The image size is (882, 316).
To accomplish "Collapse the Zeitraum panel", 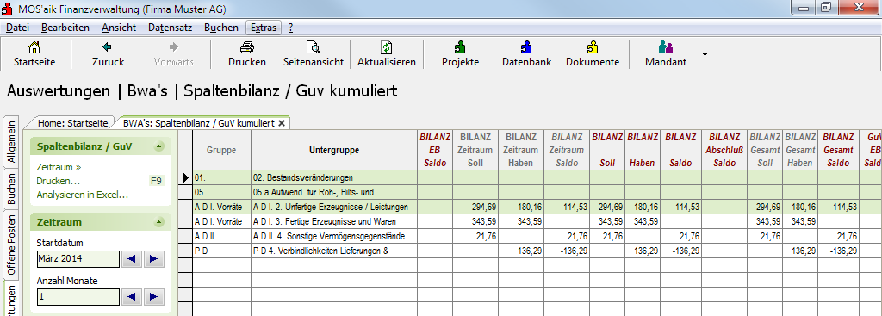I will pyautogui.click(x=159, y=222).
